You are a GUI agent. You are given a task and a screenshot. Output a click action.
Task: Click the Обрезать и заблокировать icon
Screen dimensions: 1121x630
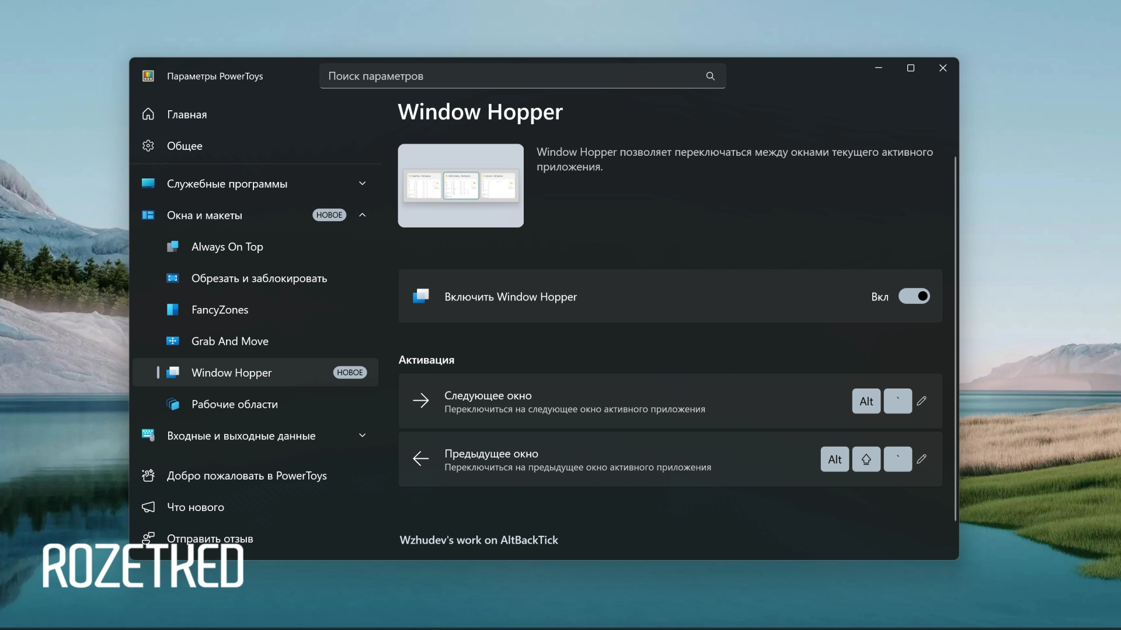(173, 278)
